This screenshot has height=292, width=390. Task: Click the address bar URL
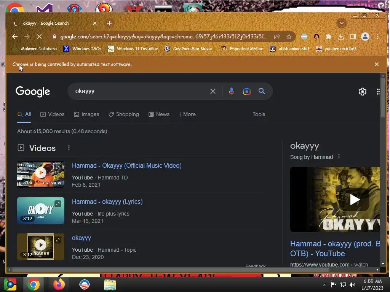[164, 37]
